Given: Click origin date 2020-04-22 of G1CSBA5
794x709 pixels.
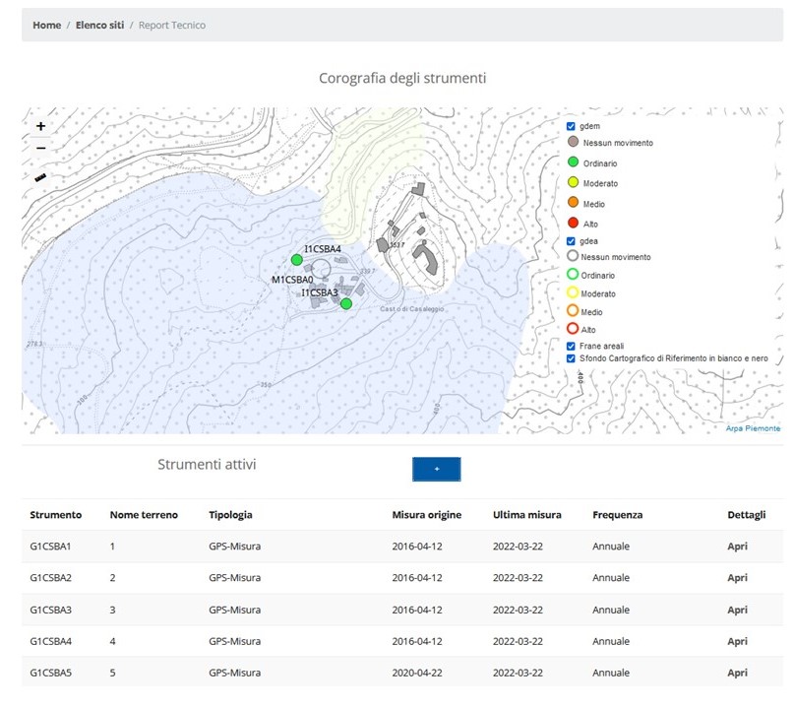Looking at the screenshot, I should pyautogui.click(x=417, y=673).
